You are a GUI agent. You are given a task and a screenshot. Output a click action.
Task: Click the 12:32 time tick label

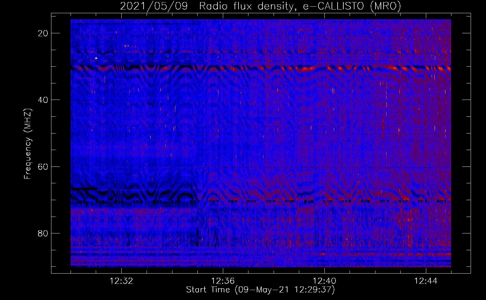[x=121, y=281]
